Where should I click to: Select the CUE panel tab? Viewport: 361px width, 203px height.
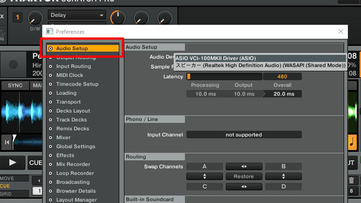14,186
